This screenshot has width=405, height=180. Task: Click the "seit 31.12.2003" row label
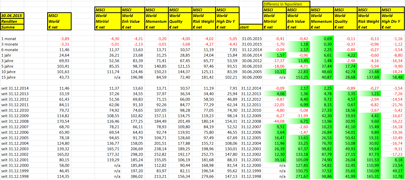pyautogui.click(x=15, y=149)
